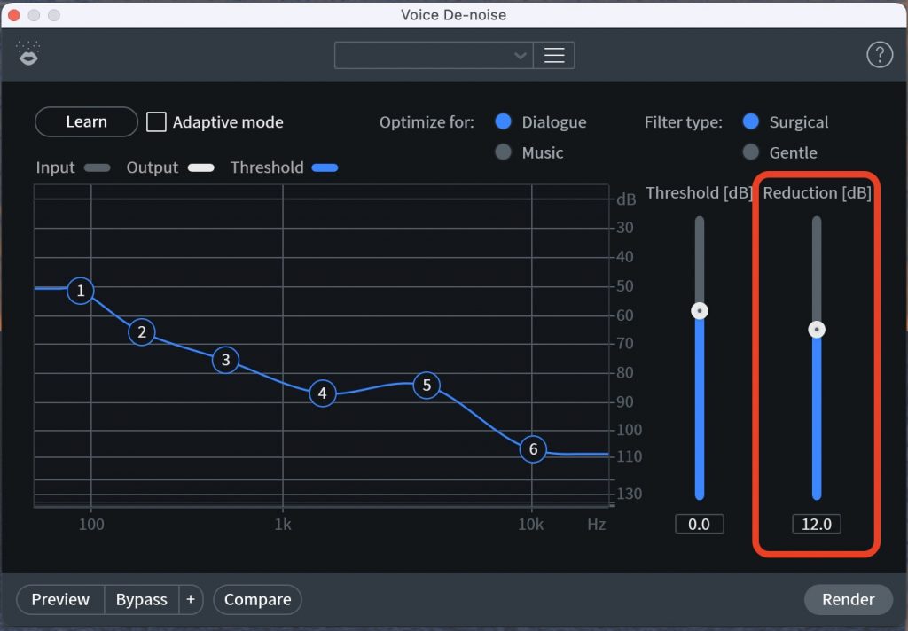Click the Threshold value field showing 0.0
Screen dimensions: 908x631
click(699, 524)
